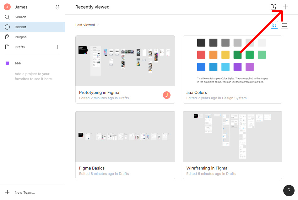Screen dimensions: 298x200
Task: Click the Add a project to your favorites hint
Action: tap(34, 76)
